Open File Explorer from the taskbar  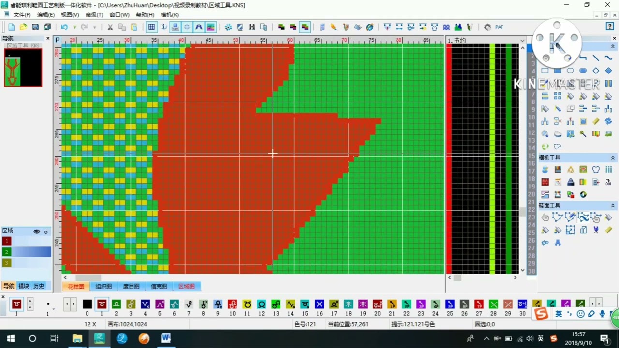(77, 338)
